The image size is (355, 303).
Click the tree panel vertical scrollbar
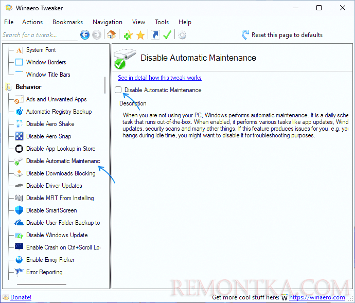[x=105, y=85]
